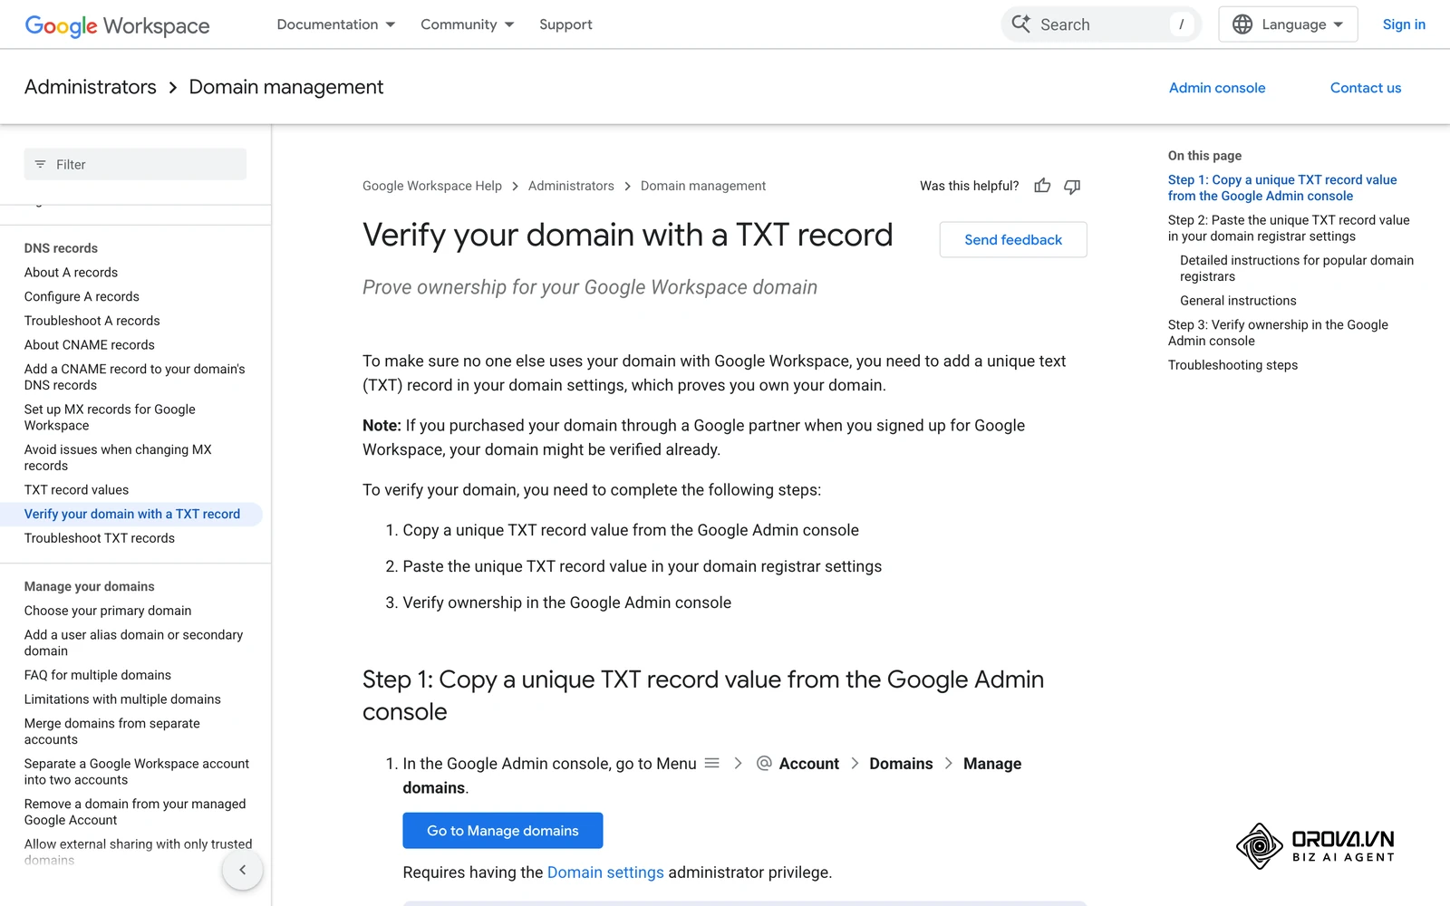Open Troubleshoot TXT records sidebar item
Viewport: 1450px width, 906px height.
point(100,538)
